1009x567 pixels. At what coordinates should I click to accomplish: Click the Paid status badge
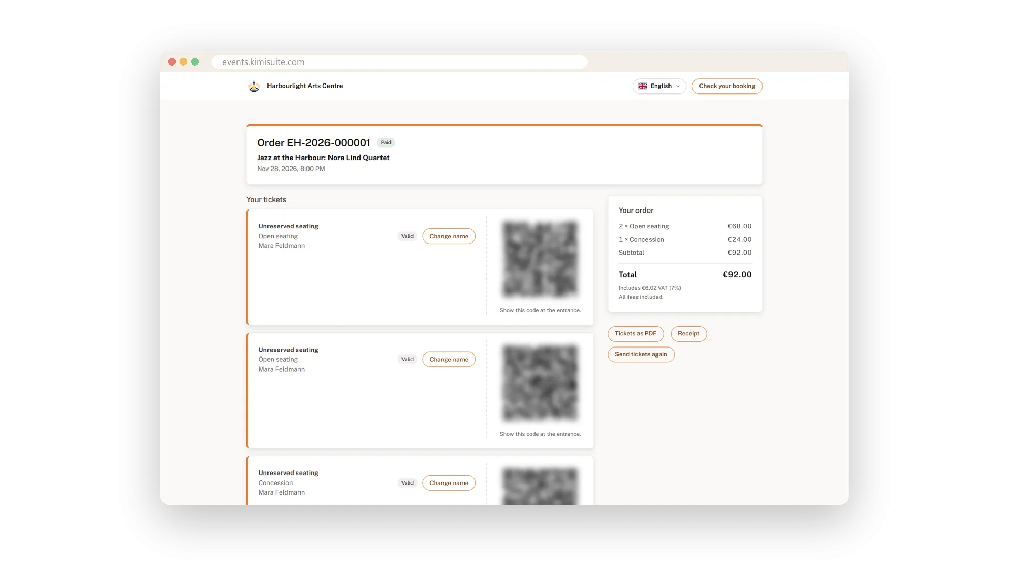click(x=386, y=143)
